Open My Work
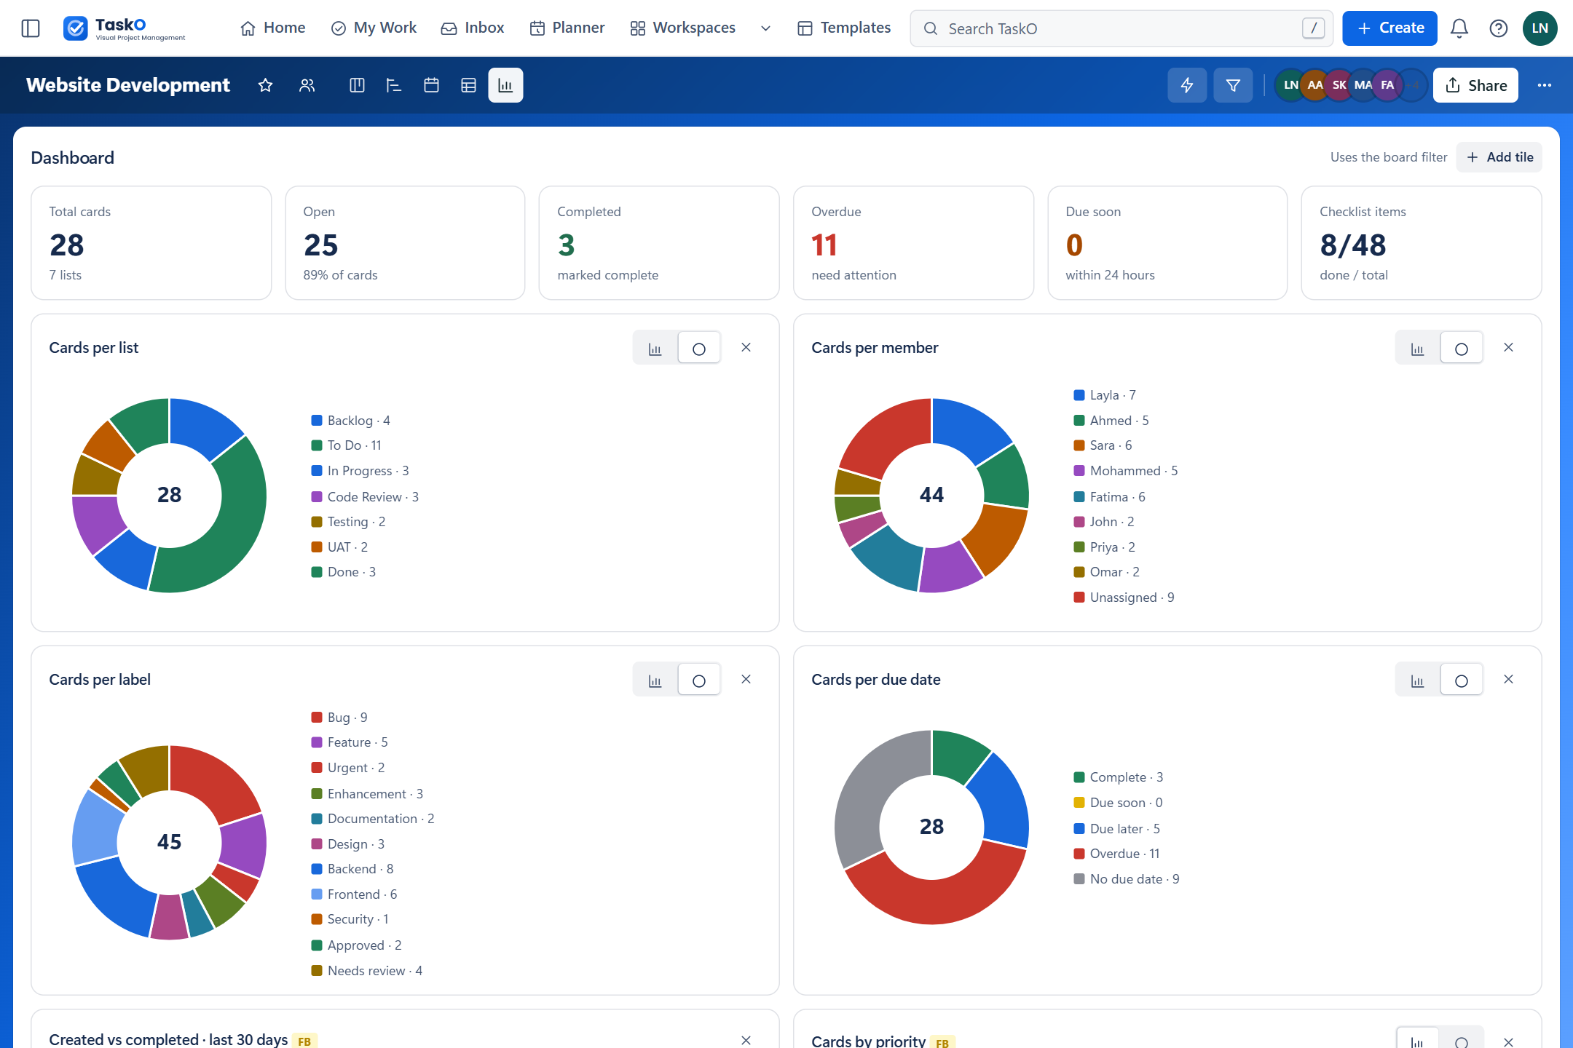The image size is (1573, 1048). 374,28
